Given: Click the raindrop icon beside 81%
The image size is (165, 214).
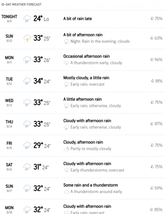Looking at the screenshot, I should pyautogui.click(x=153, y=81).
